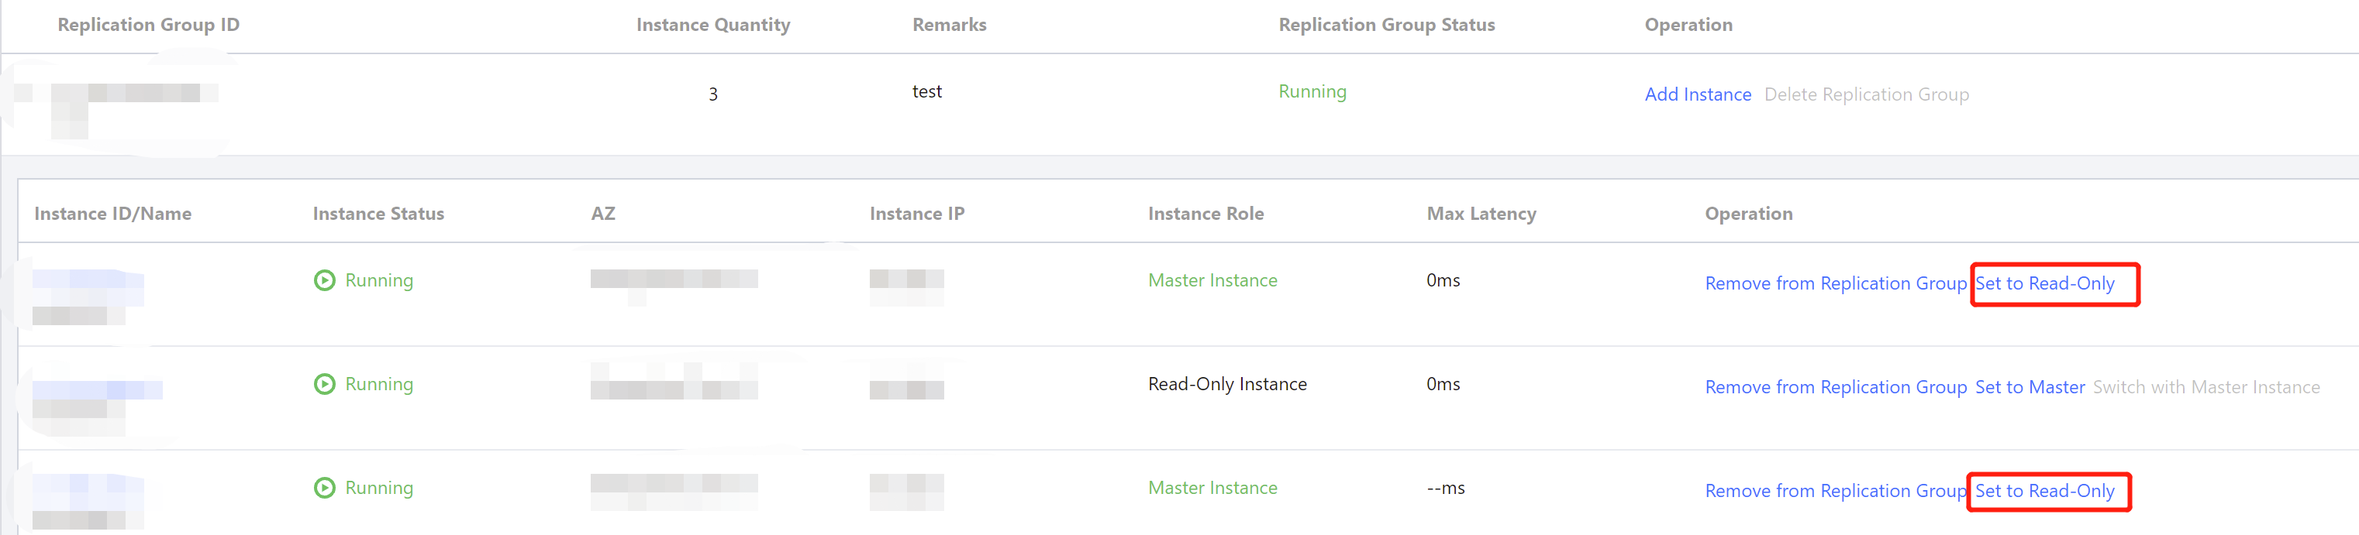Click the Running status icon for the 0ms Master Instance

coord(324,280)
